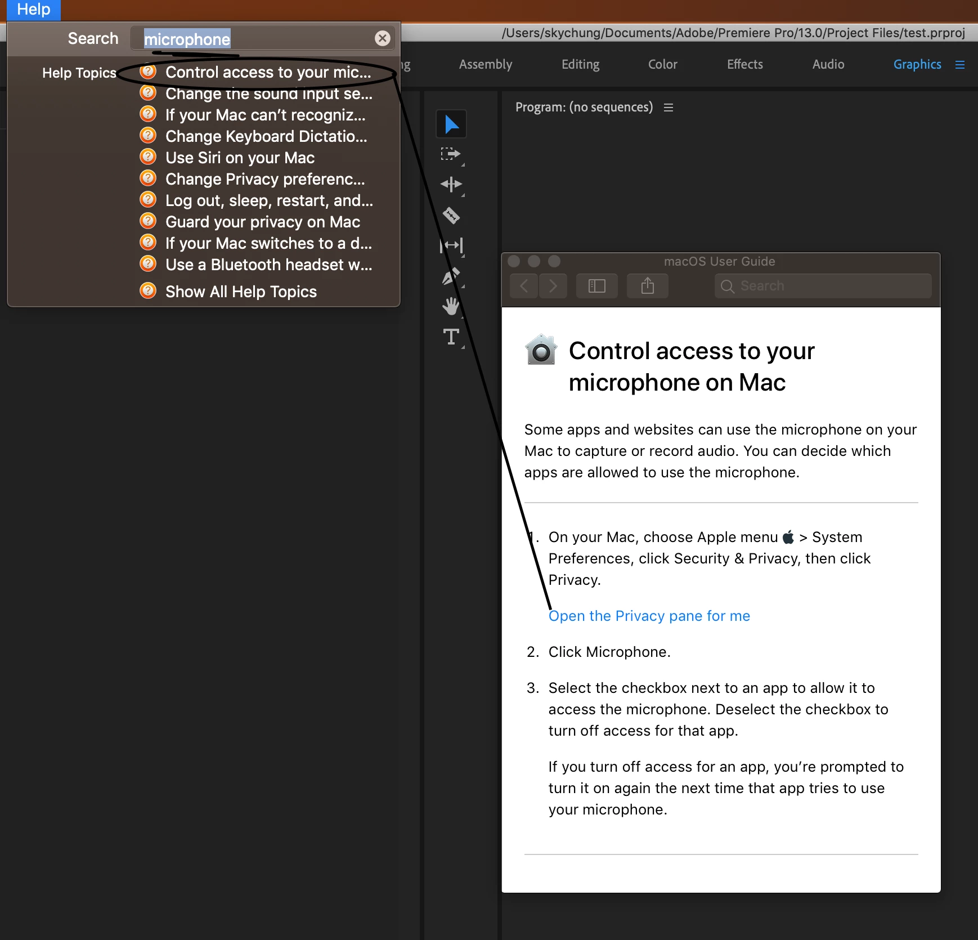Image resolution: width=978 pixels, height=940 pixels.
Task: Switch to the Color workspace
Action: [x=662, y=65]
